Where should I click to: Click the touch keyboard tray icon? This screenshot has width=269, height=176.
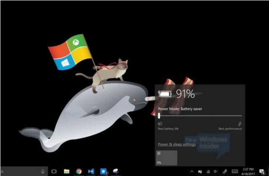234,171
